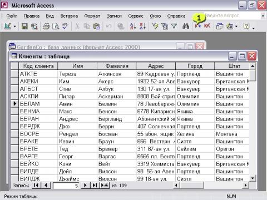Open the View button dropdown arrow

(15, 27)
